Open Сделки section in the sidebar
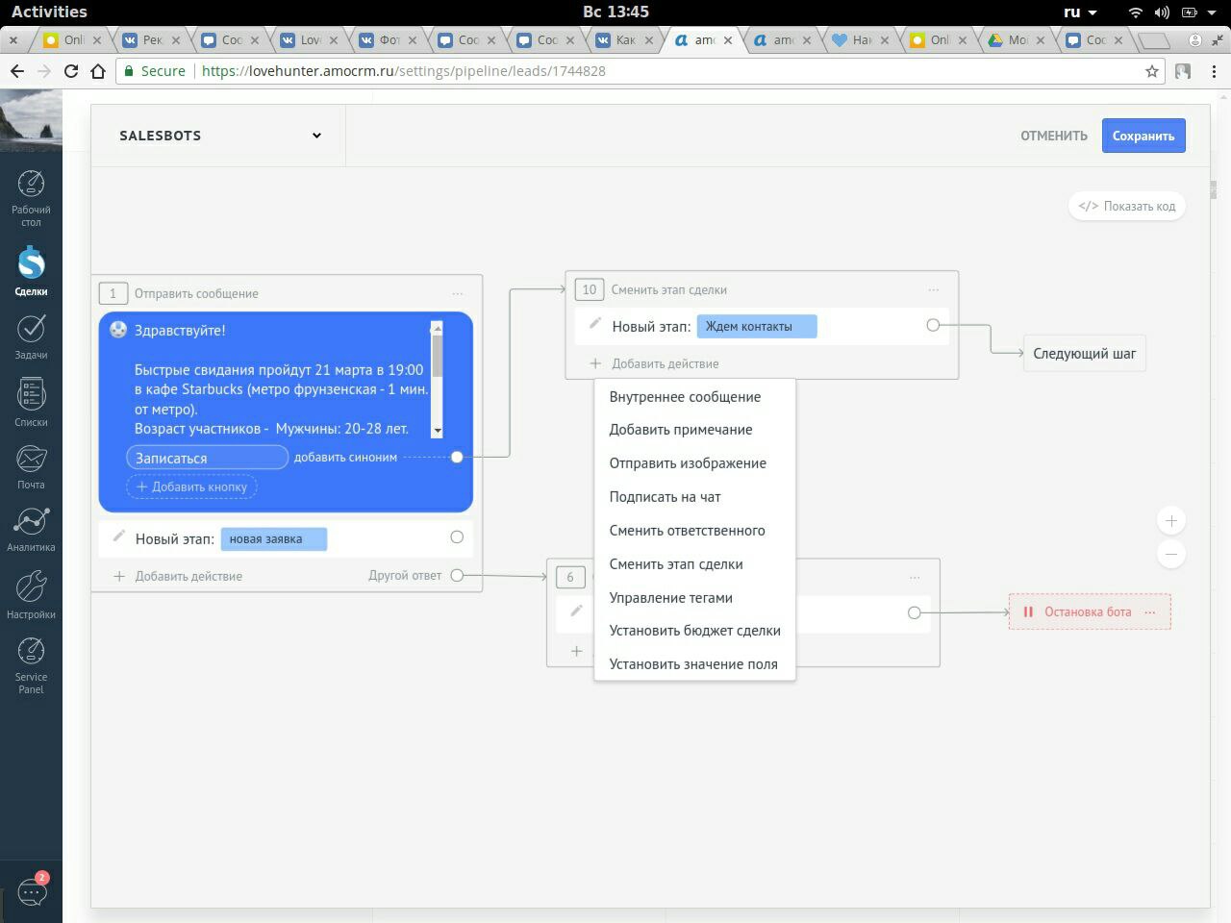Screen dimensions: 1231x923 click(x=31, y=271)
